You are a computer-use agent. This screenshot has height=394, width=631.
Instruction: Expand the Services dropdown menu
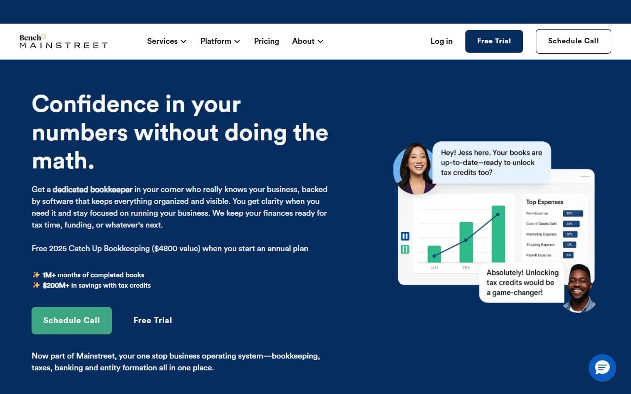coord(166,41)
